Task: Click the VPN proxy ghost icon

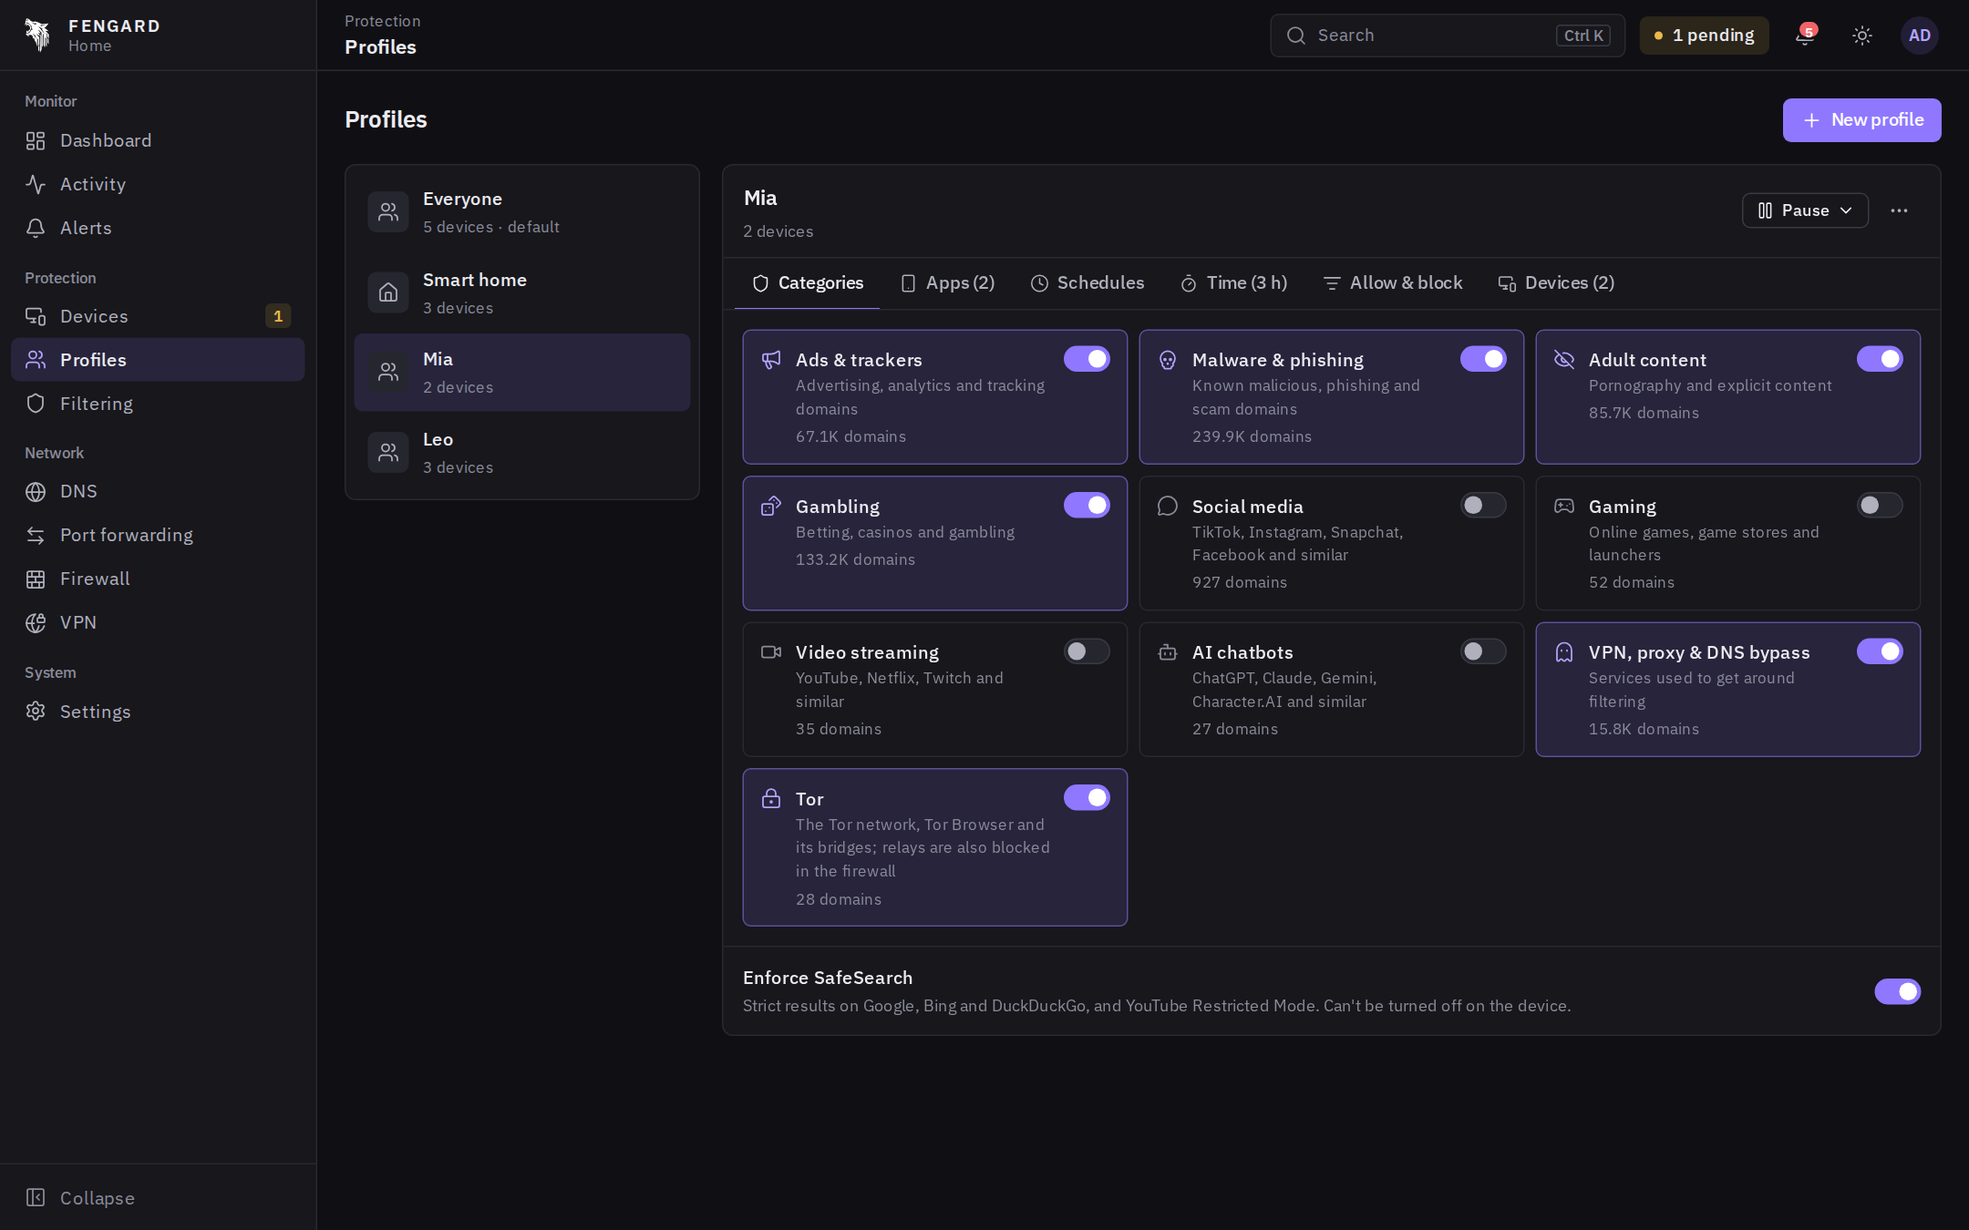Action: click(x=1564, y=651)
